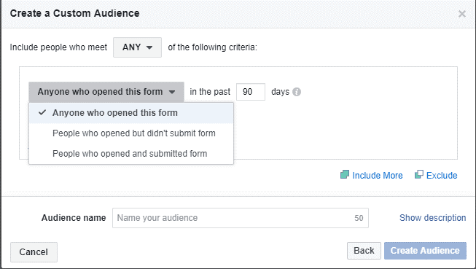Choose 'People who opened and submitted form'

tap(131, 154)
